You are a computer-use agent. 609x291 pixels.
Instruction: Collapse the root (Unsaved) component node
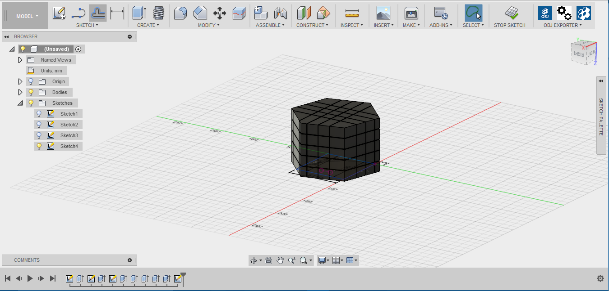tap(12, 49)
